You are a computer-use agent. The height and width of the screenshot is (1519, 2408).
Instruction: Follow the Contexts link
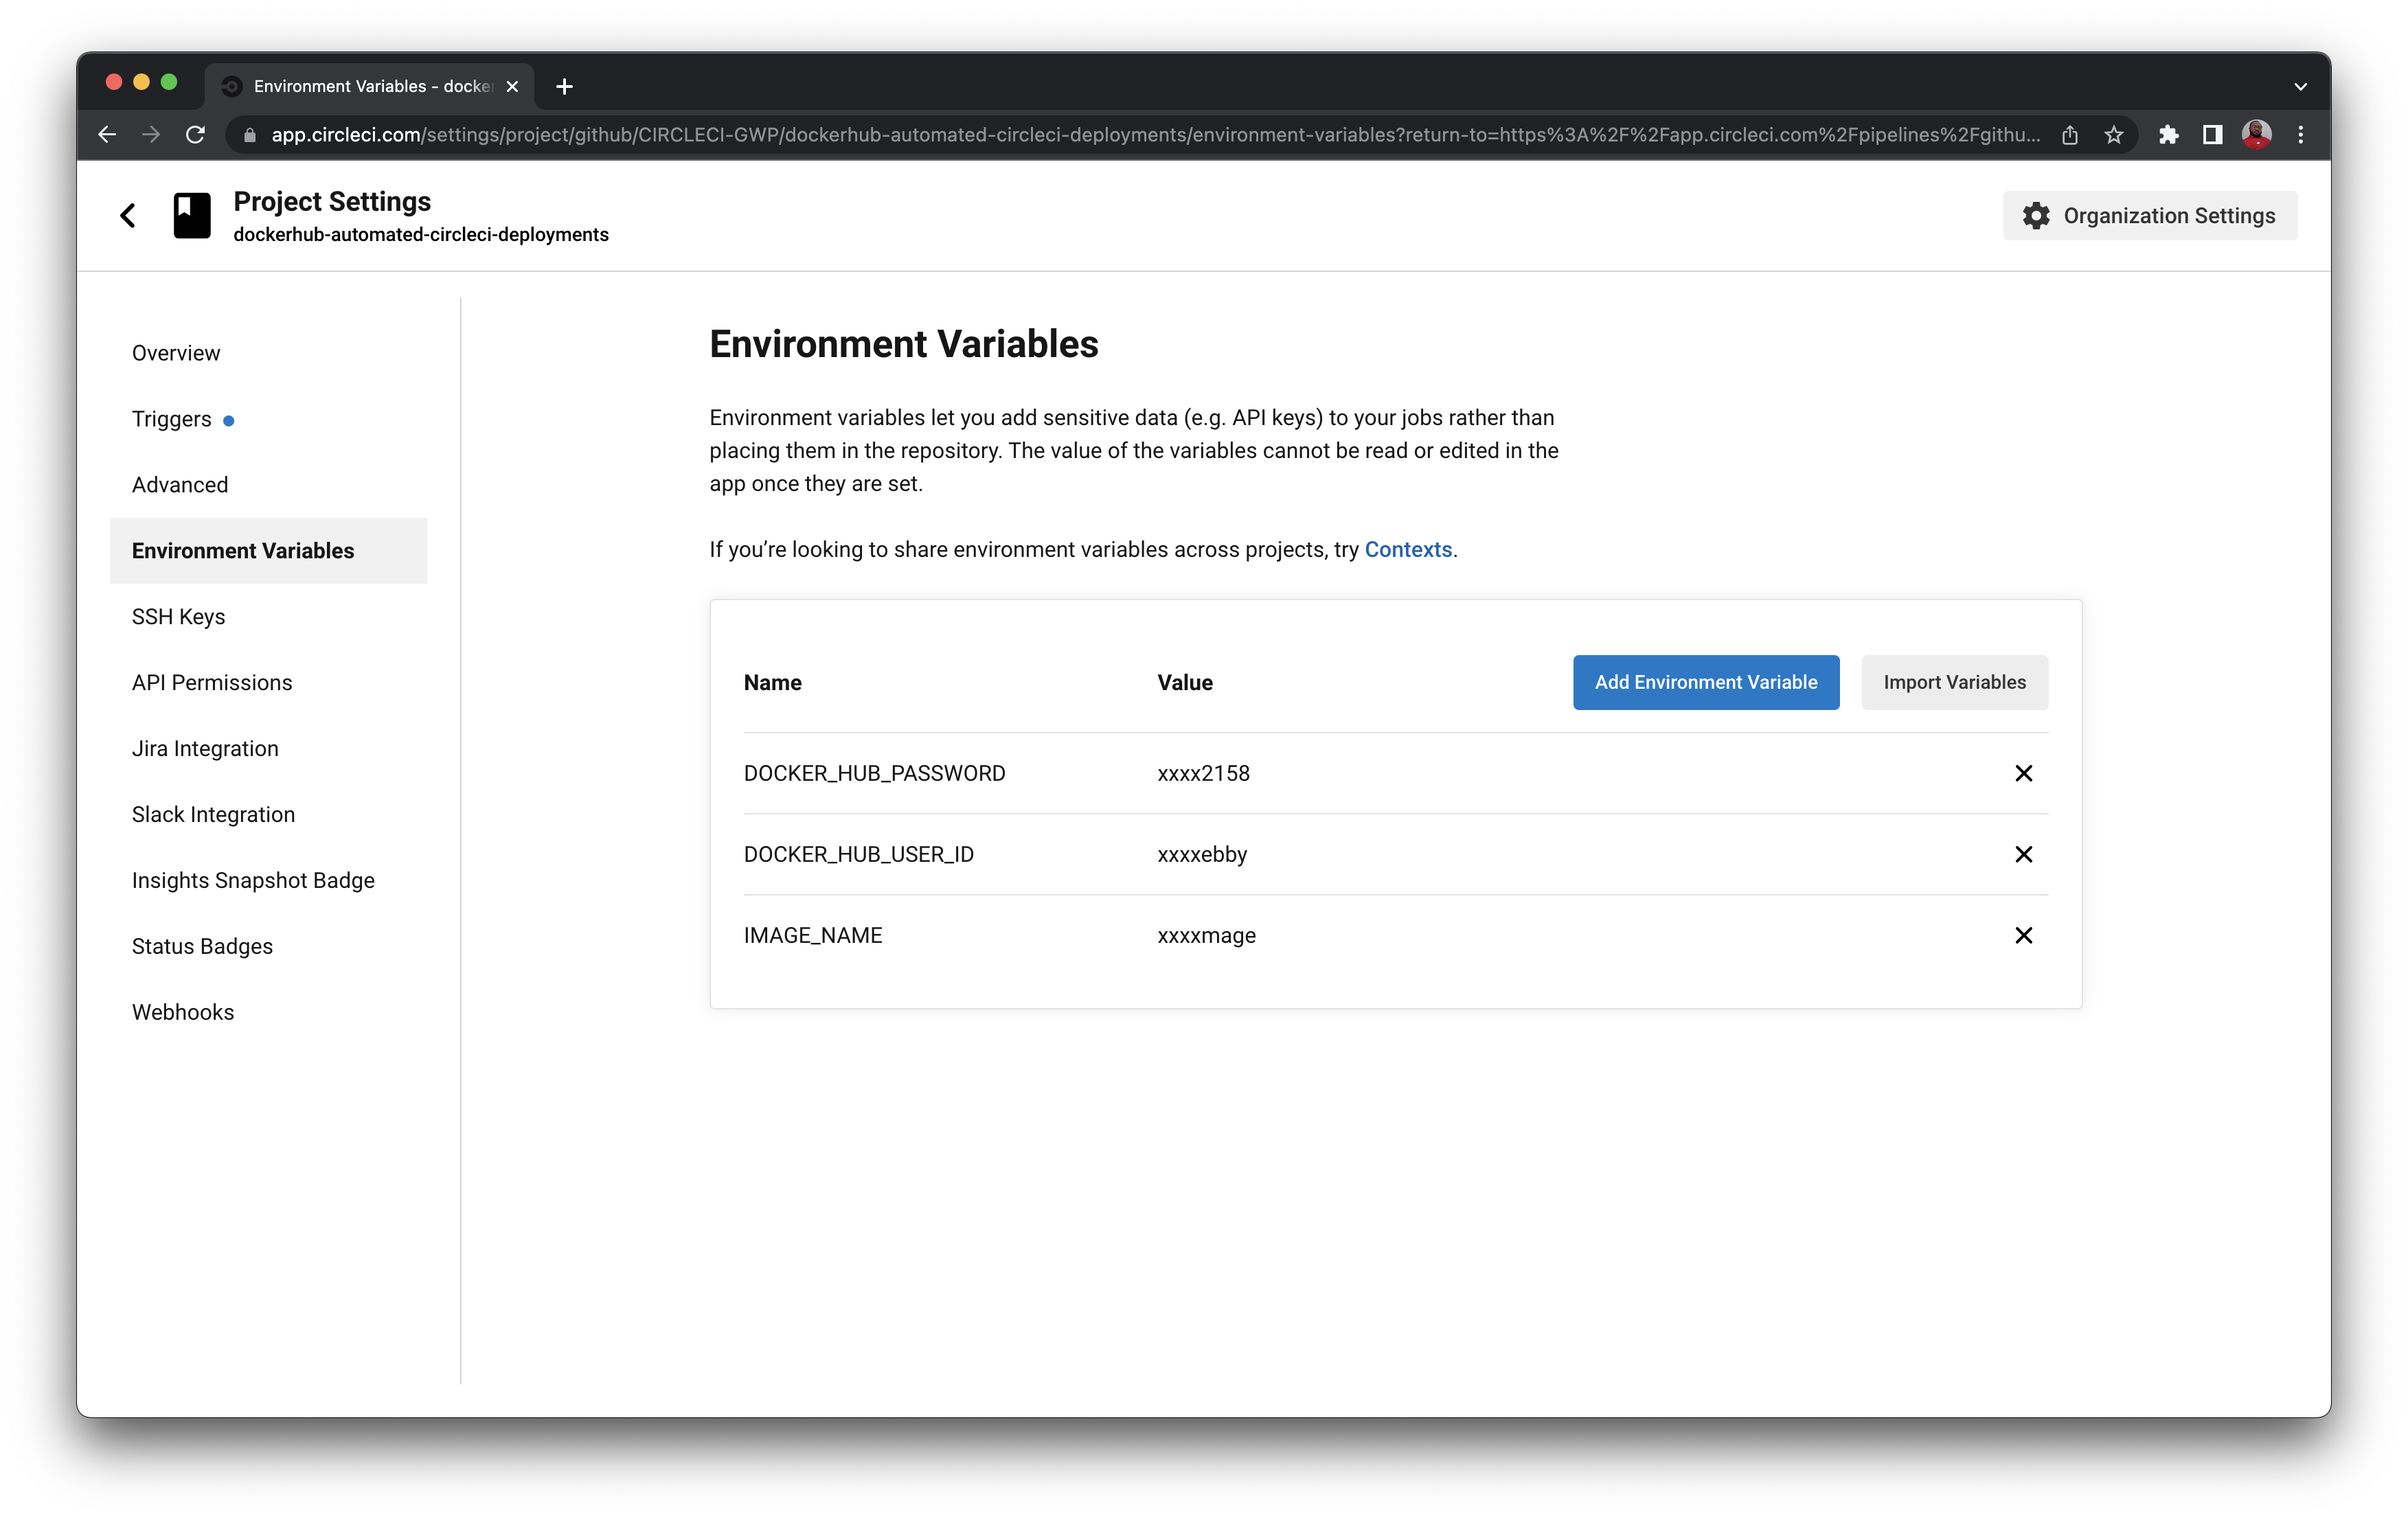click(x=1407, y=550)
